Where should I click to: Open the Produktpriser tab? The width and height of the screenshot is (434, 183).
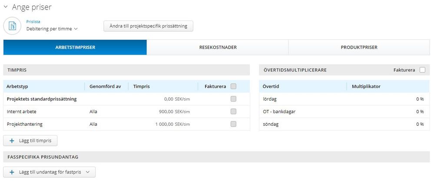[359, 47]
